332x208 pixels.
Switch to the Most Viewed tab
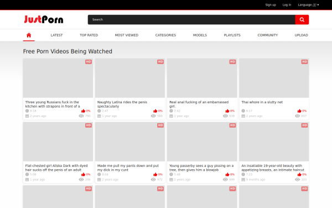(x=127, y=35)
